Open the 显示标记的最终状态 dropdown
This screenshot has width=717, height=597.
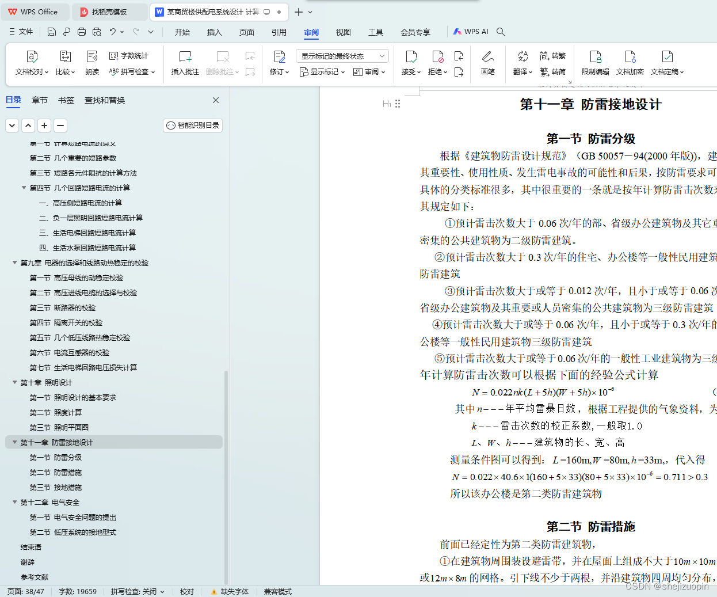tap(342, 56)
